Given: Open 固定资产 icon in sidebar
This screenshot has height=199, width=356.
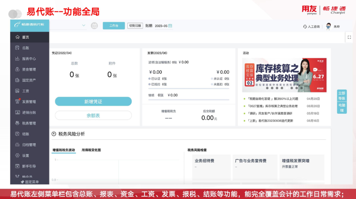Looking at the screenshot, I should (x=17, y=80).
